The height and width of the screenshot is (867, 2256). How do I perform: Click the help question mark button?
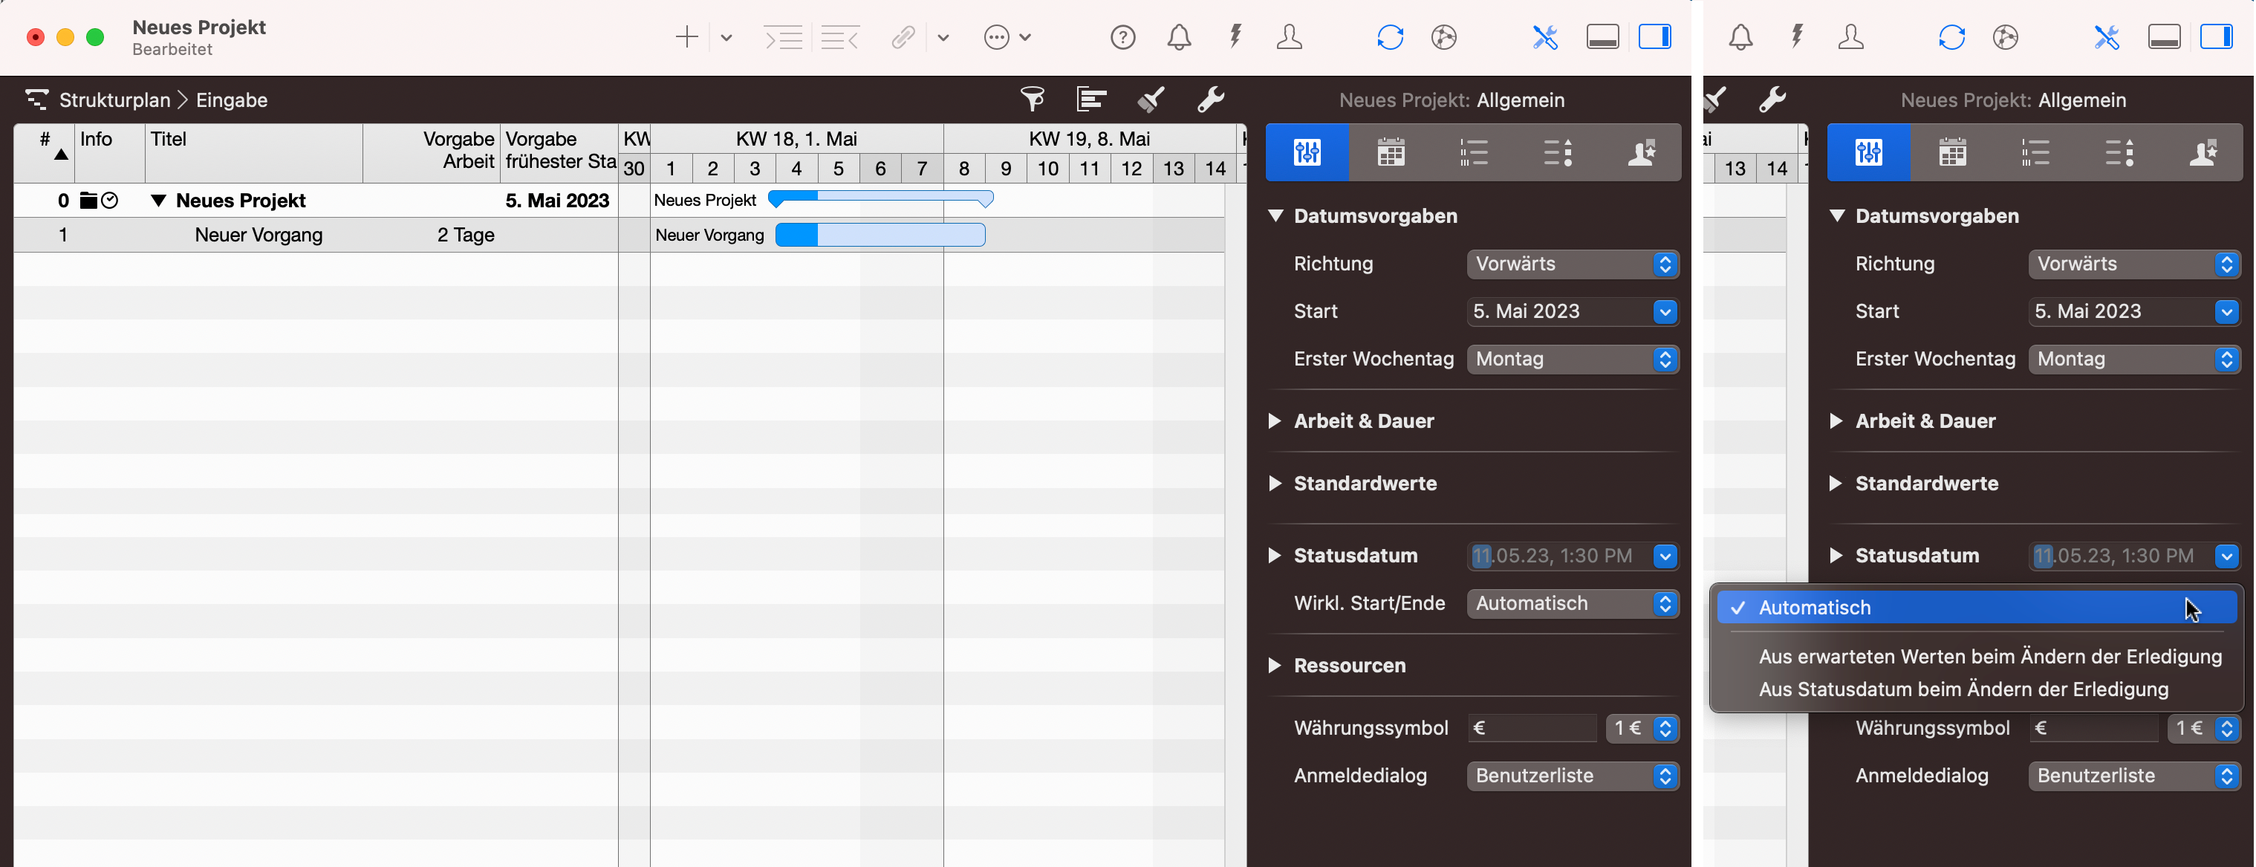pyautogui.click(x=1122, y=37)
